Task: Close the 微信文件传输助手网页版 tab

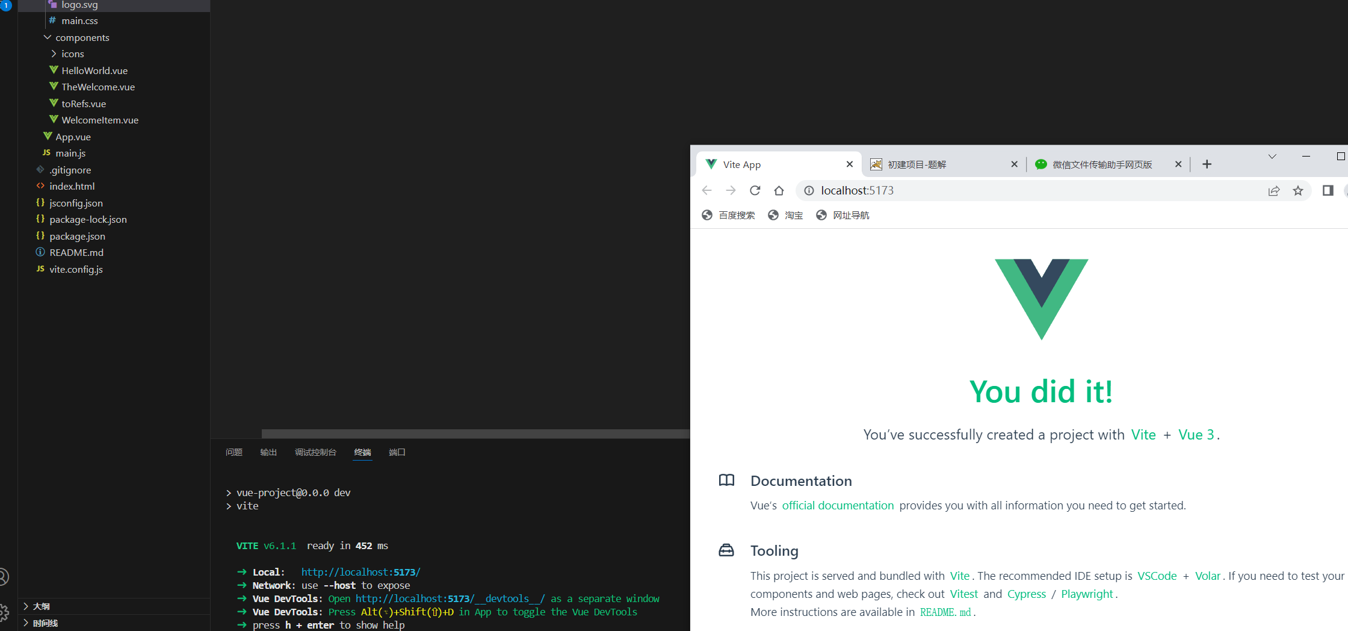Action: pyautogui.click(x=1178, y=164)
